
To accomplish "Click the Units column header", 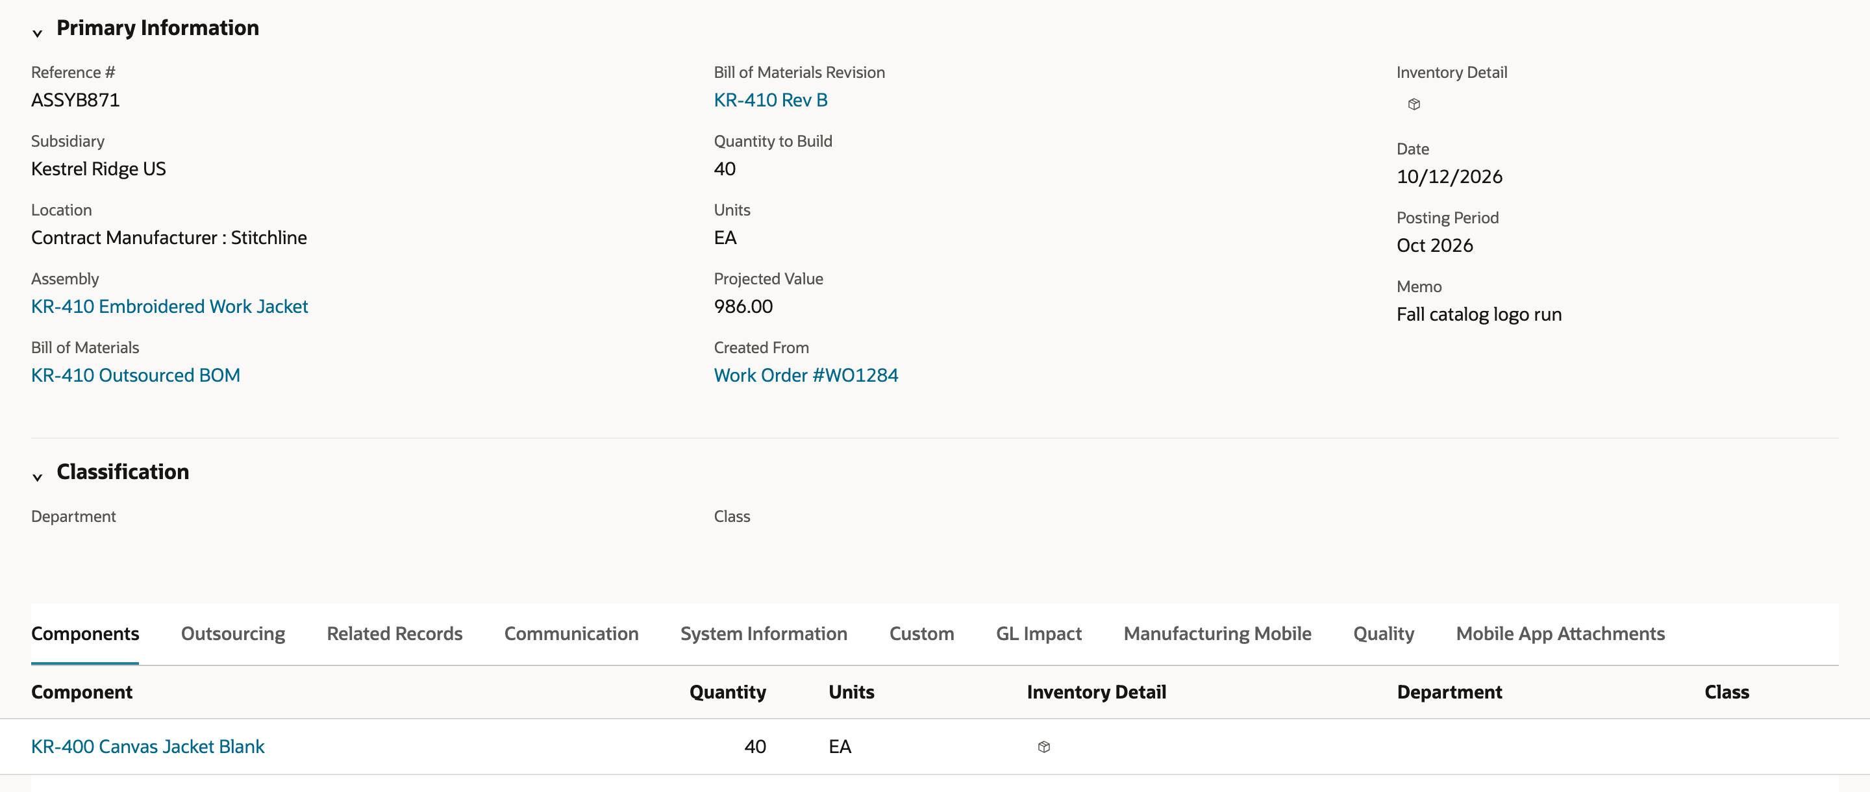I will [851, 692].
